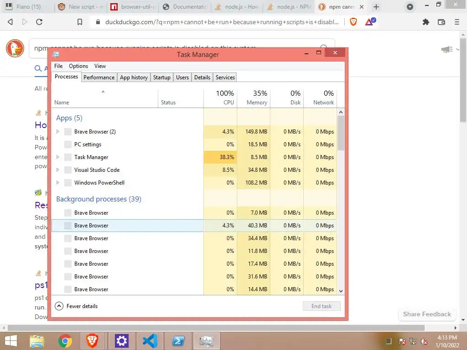Open Windows Start button
Viewport: 467px width, 350px height.
pyautogui.click(x=11, y=341)
